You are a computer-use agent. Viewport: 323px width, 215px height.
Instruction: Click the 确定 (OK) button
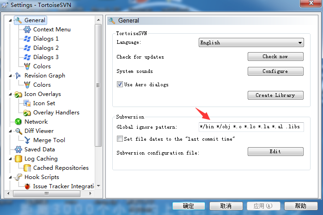coord(189,206)
